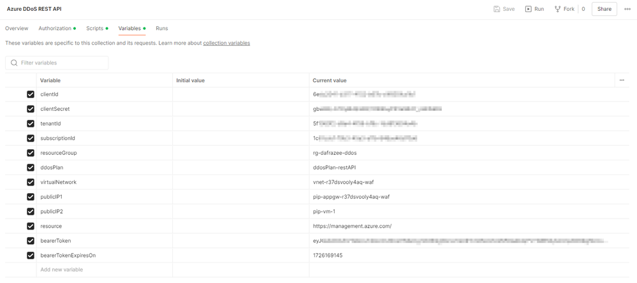
Task: Disable the bearerToken variable checkbox
Action: [31, 241]
